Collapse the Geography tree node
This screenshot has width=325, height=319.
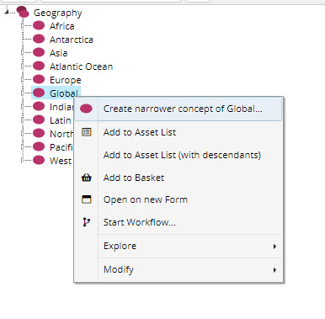pyautogui.click(x=7, y=12)
